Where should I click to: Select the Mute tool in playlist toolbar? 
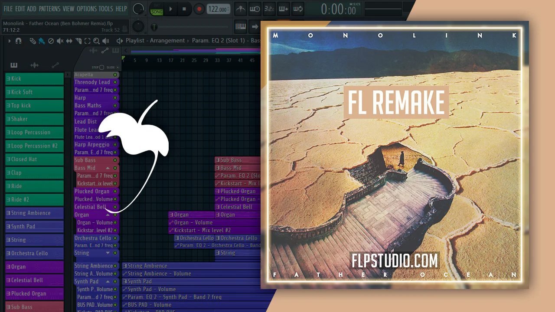pos(60,41)
